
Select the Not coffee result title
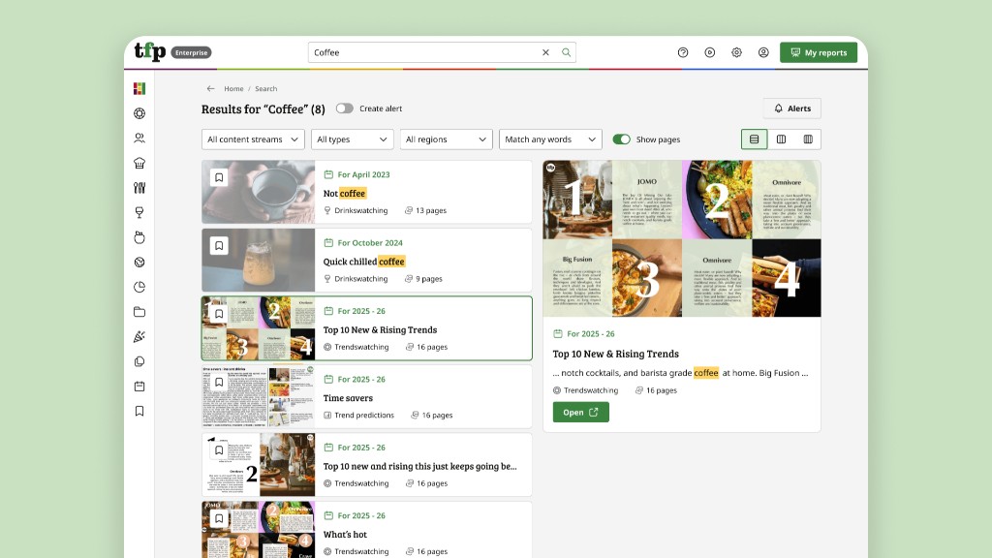click(345, 193)
